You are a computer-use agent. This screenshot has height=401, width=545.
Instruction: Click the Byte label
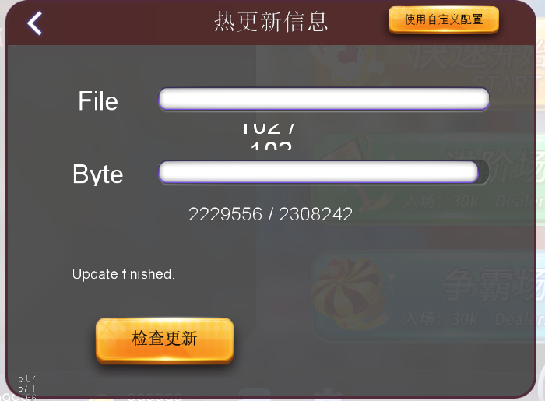coord(97,174)
